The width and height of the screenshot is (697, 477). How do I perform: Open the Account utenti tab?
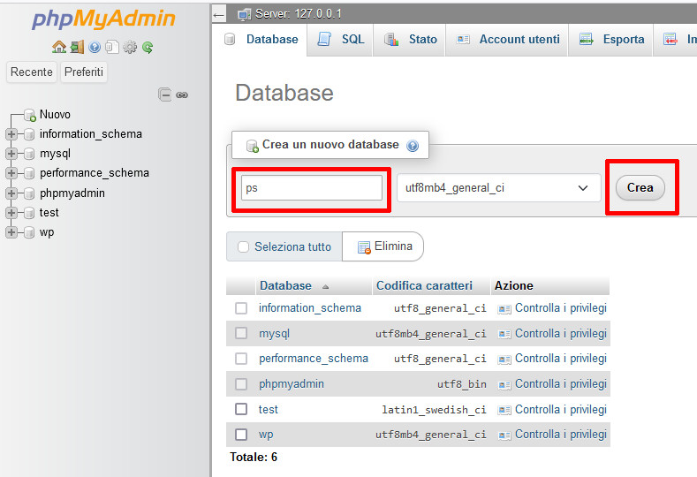point(508,40)
